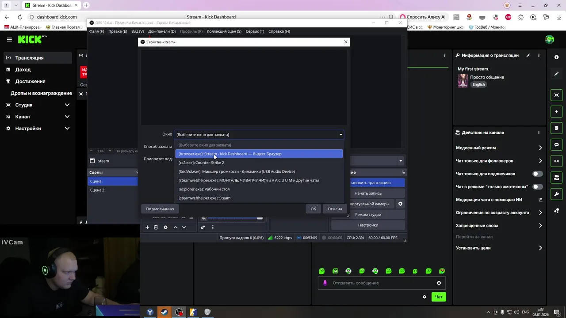Select explorer.exe Рабочий стол window option
The height and width of the screenshot is (318, 566).
(x=259, y=189)
